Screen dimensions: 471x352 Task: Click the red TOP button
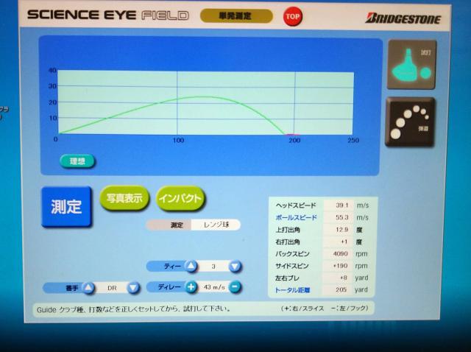(293, 16)
